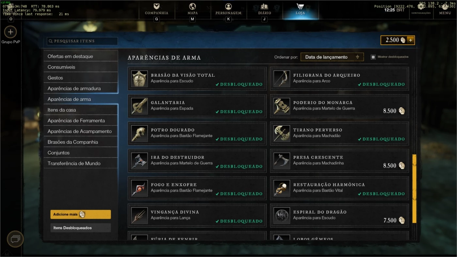The width and height of the screenshot is (457, 257).
Task: Select the Espiral do Dragão shield item
Action: [x=339, y=216]
